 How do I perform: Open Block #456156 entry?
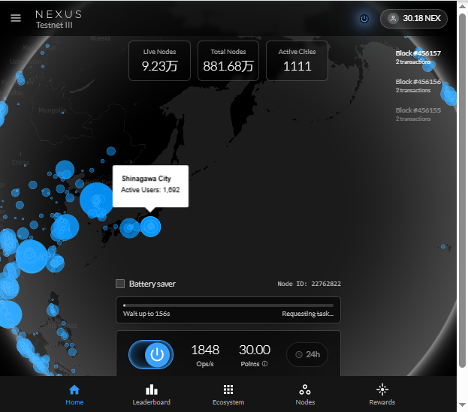pos(418,86)
